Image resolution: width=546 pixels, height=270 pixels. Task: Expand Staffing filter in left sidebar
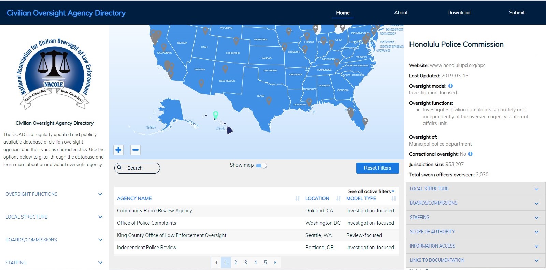pyautogui.click(x=54, y=262)
